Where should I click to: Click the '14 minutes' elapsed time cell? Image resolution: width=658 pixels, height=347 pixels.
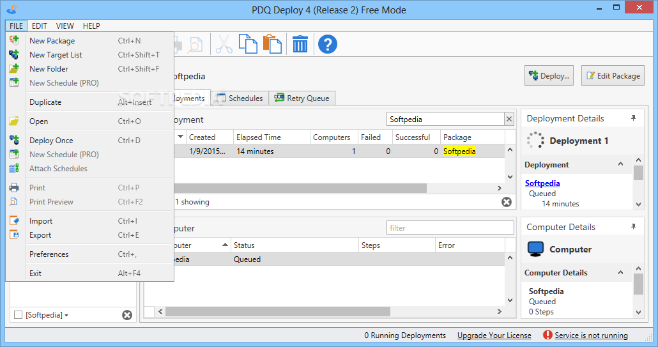(x=272, y=151)
